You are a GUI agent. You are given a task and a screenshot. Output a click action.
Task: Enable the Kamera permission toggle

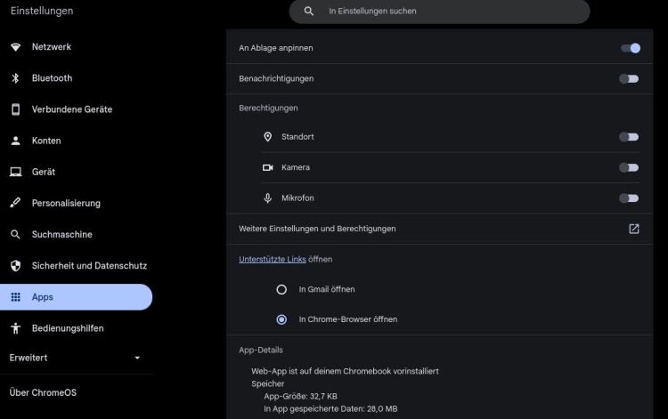629,167
